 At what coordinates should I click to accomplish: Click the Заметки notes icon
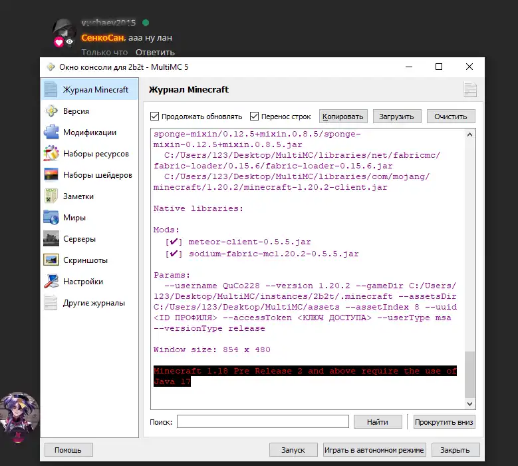[51, 196]
